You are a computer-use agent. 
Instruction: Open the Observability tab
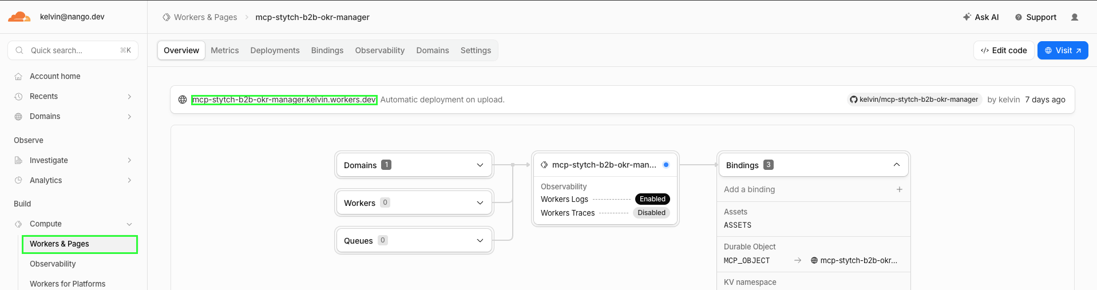380,50
